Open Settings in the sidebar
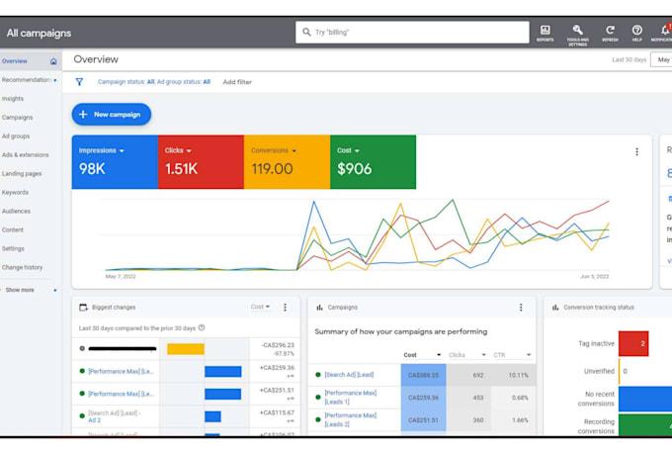This screenshot has height=454, width=672. [x=13, y=248]
